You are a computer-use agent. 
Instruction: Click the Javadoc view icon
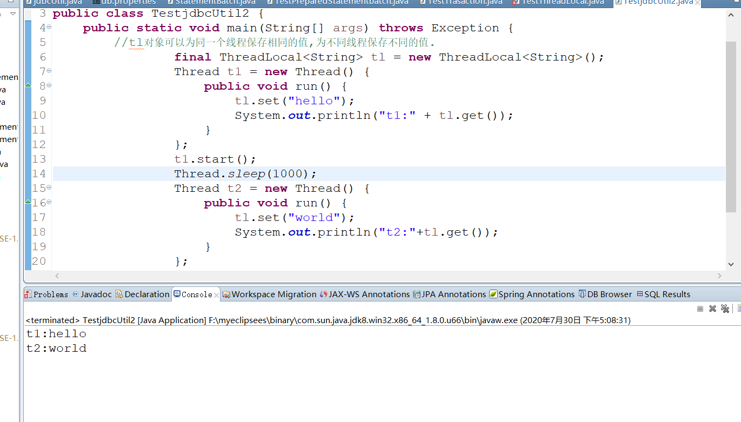click(76, 294)
